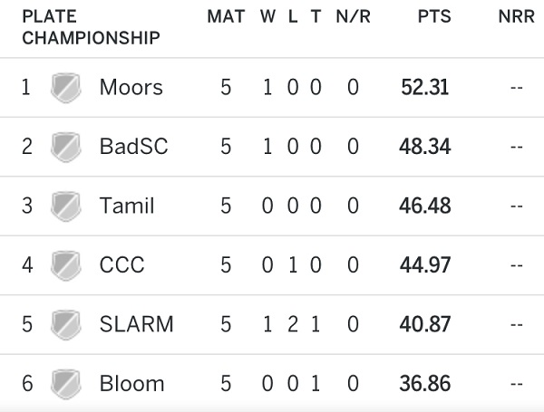Viewport: 544px width, 412px height.
Task: Click the SLARM team shield icon
Action: click(66, 325)
